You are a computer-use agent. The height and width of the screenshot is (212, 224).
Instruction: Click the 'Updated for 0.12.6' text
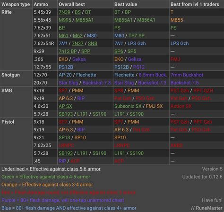pyautogui.click(x=202, y=177)
